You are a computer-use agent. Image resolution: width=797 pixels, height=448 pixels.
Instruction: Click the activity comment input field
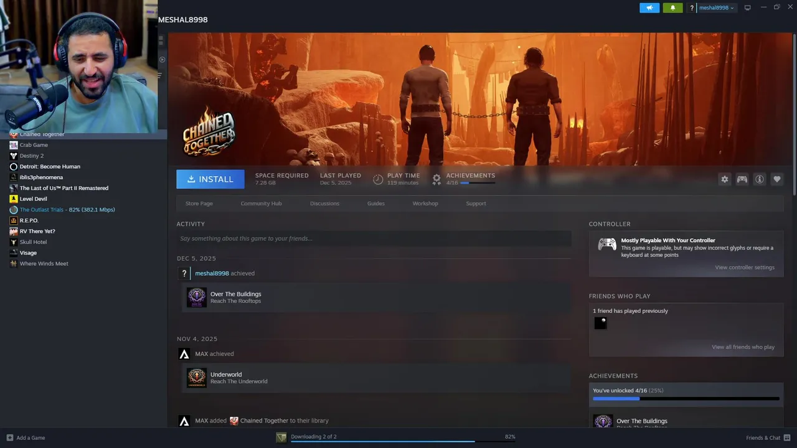point(374,238)
